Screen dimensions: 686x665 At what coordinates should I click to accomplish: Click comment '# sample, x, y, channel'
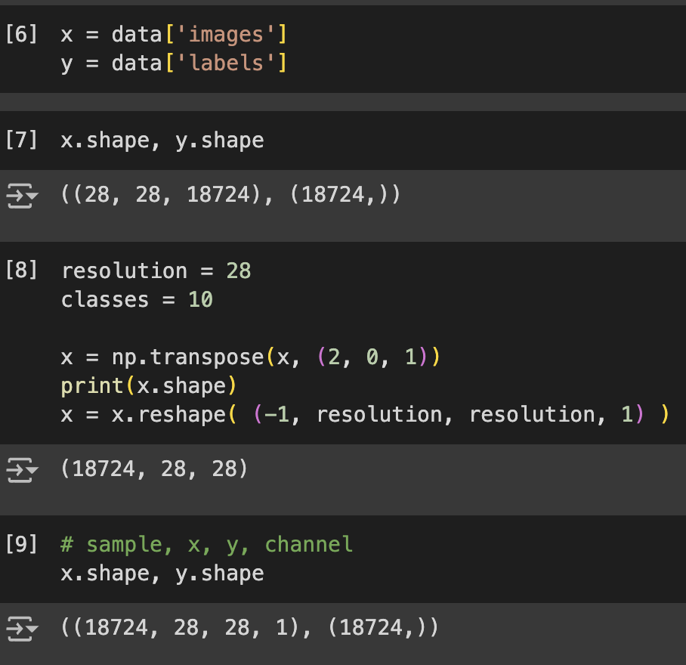206,545
